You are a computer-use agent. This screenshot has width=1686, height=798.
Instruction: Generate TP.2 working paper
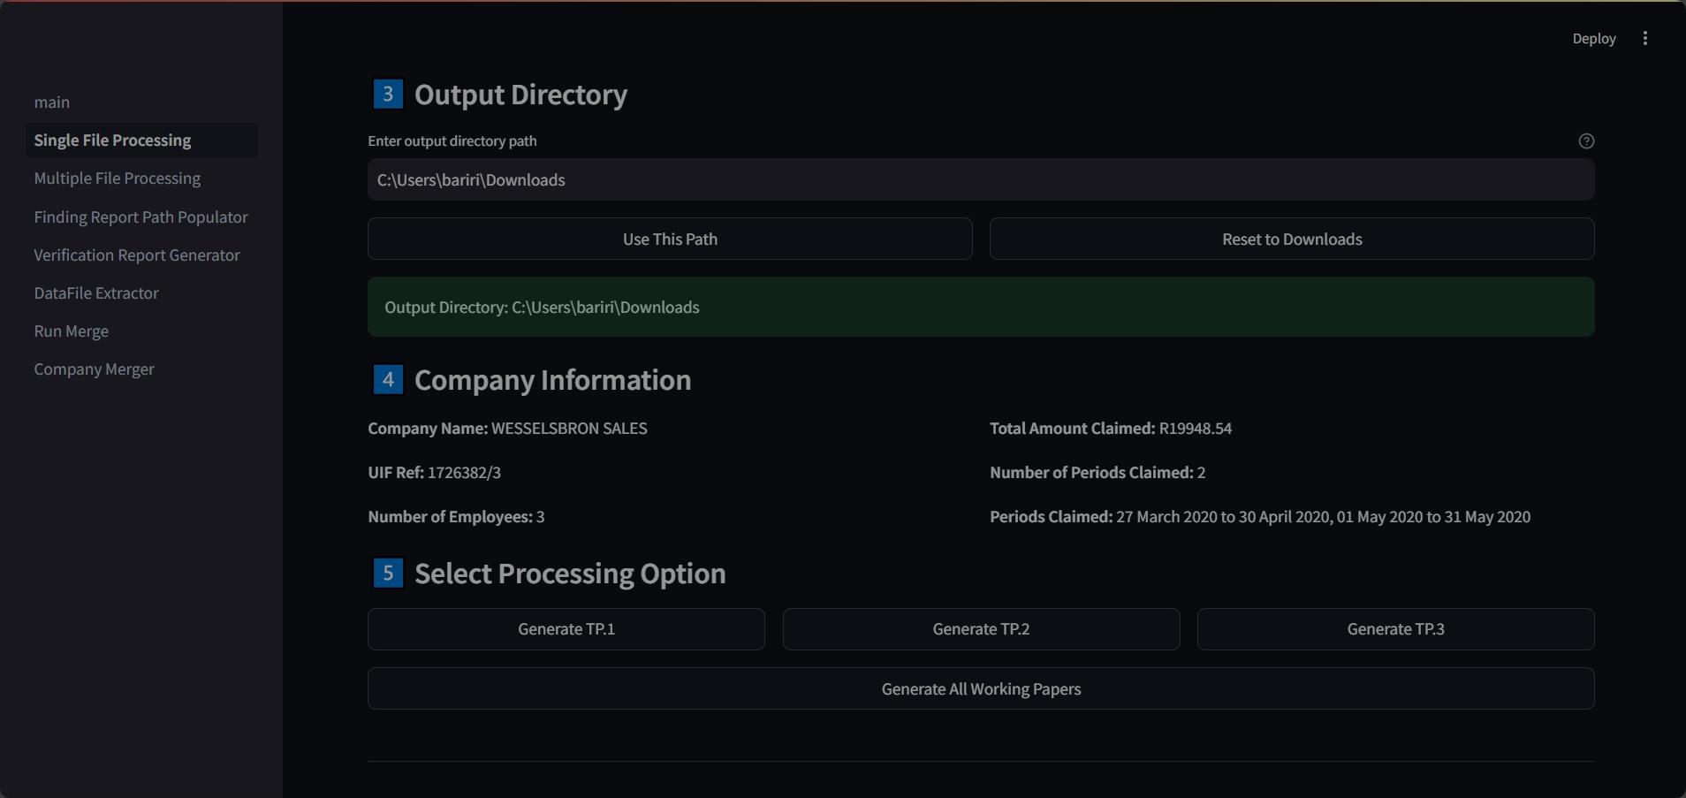[981, 629]
